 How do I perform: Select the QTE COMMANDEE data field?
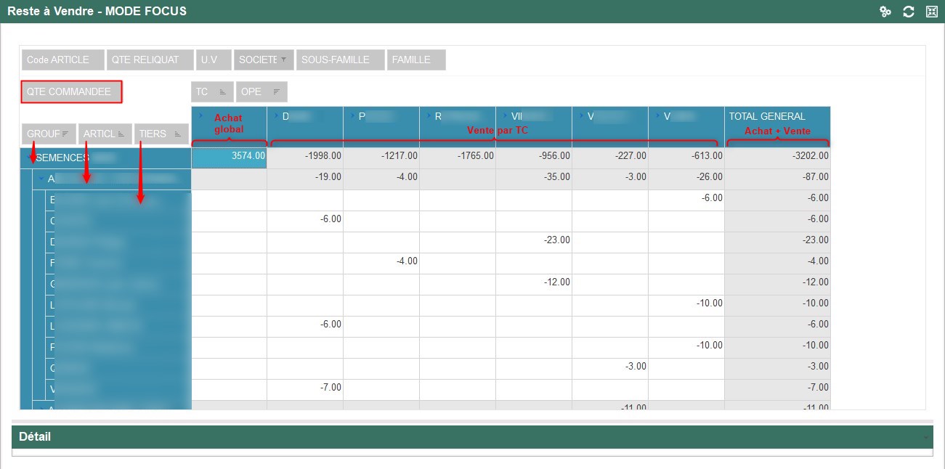click(x=71, y=92)
